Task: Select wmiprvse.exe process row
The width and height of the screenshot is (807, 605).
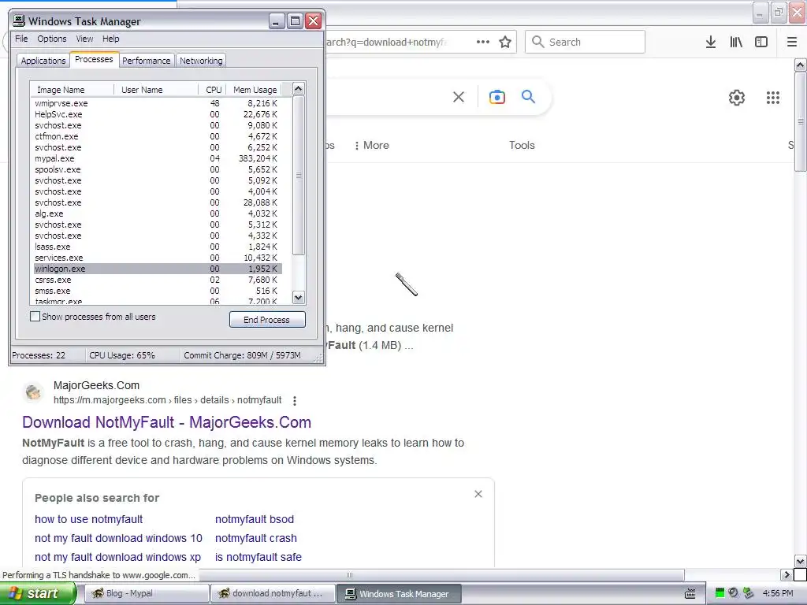Action: [x=157, y=103]
